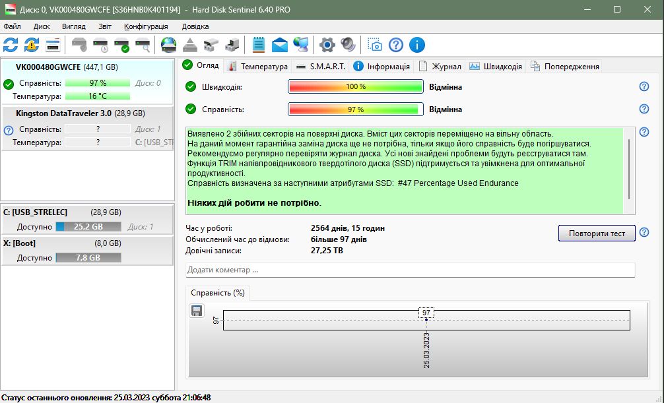Screen dimensions: 664x403
Task: Open the Диск menu
Action: (42, 26)
